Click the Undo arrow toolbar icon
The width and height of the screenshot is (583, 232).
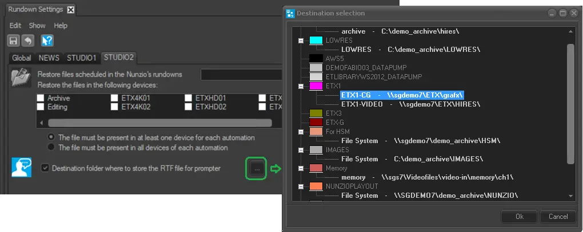coord(27,40)
